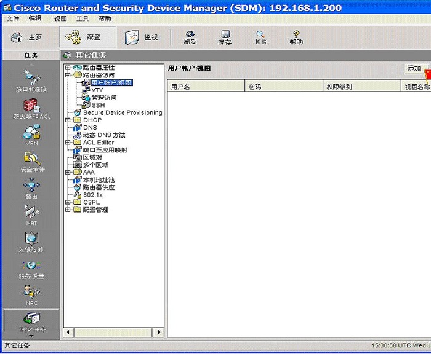
Task: Open the 编辑 menu
Action: tap(35, 18)
